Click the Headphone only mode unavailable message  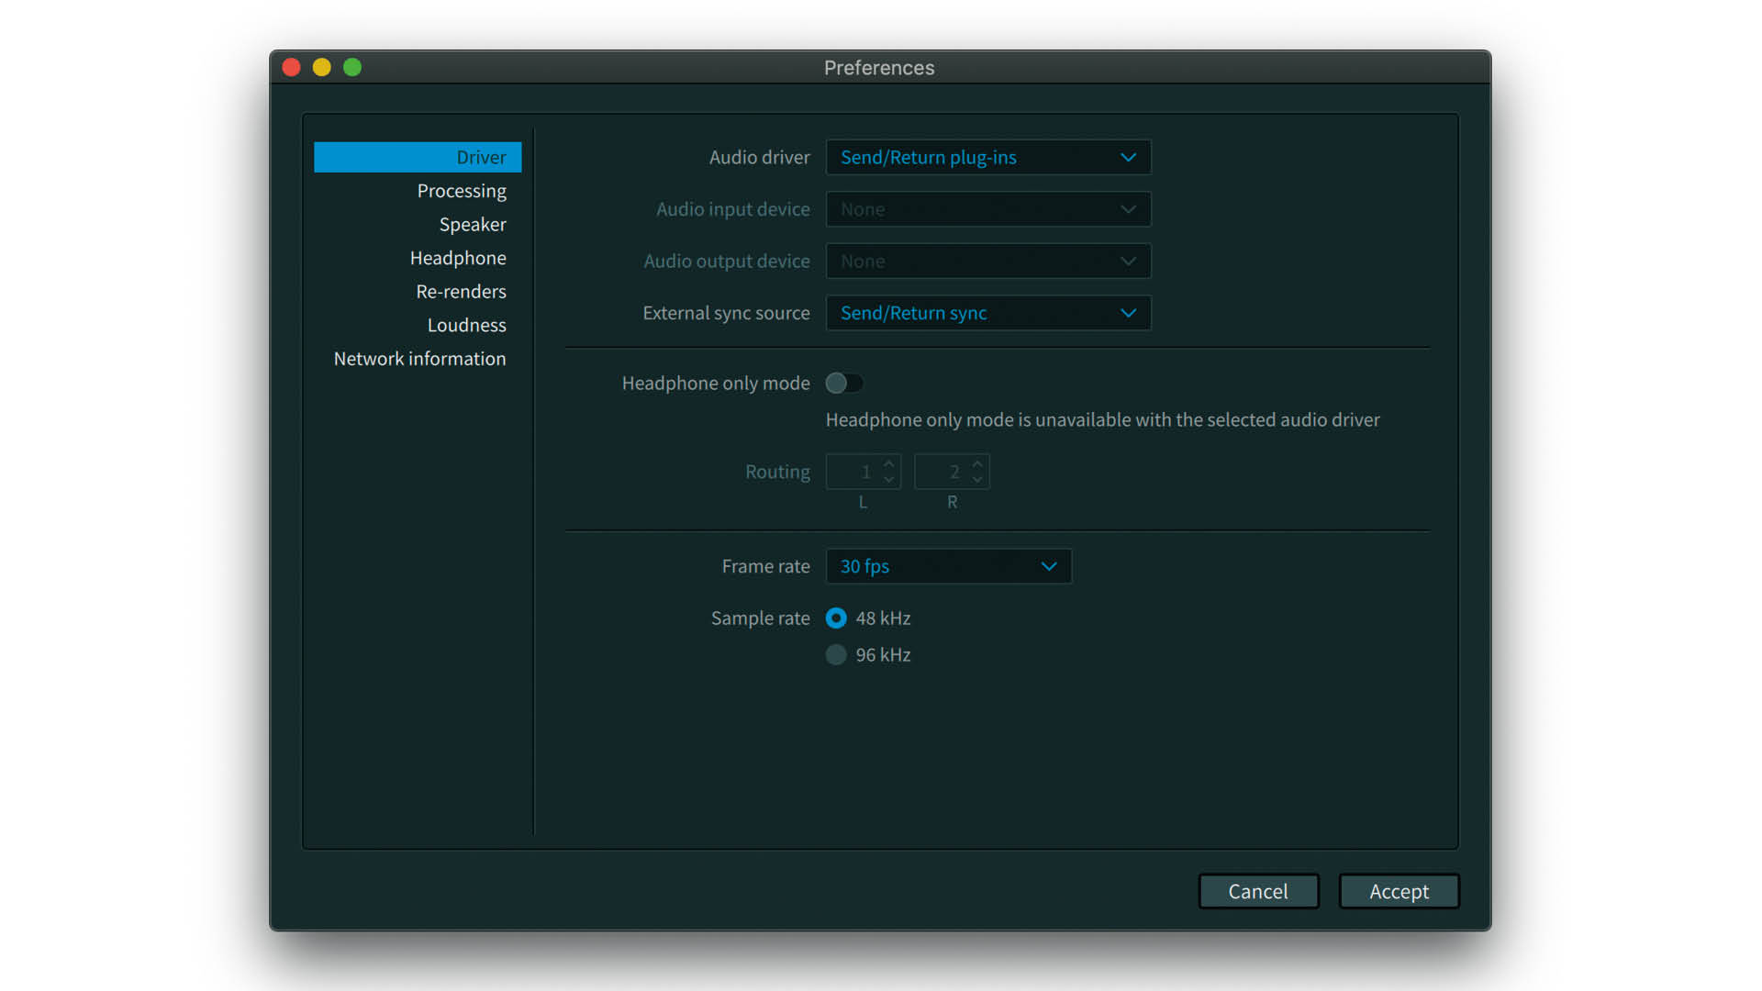pos(1102,420)
